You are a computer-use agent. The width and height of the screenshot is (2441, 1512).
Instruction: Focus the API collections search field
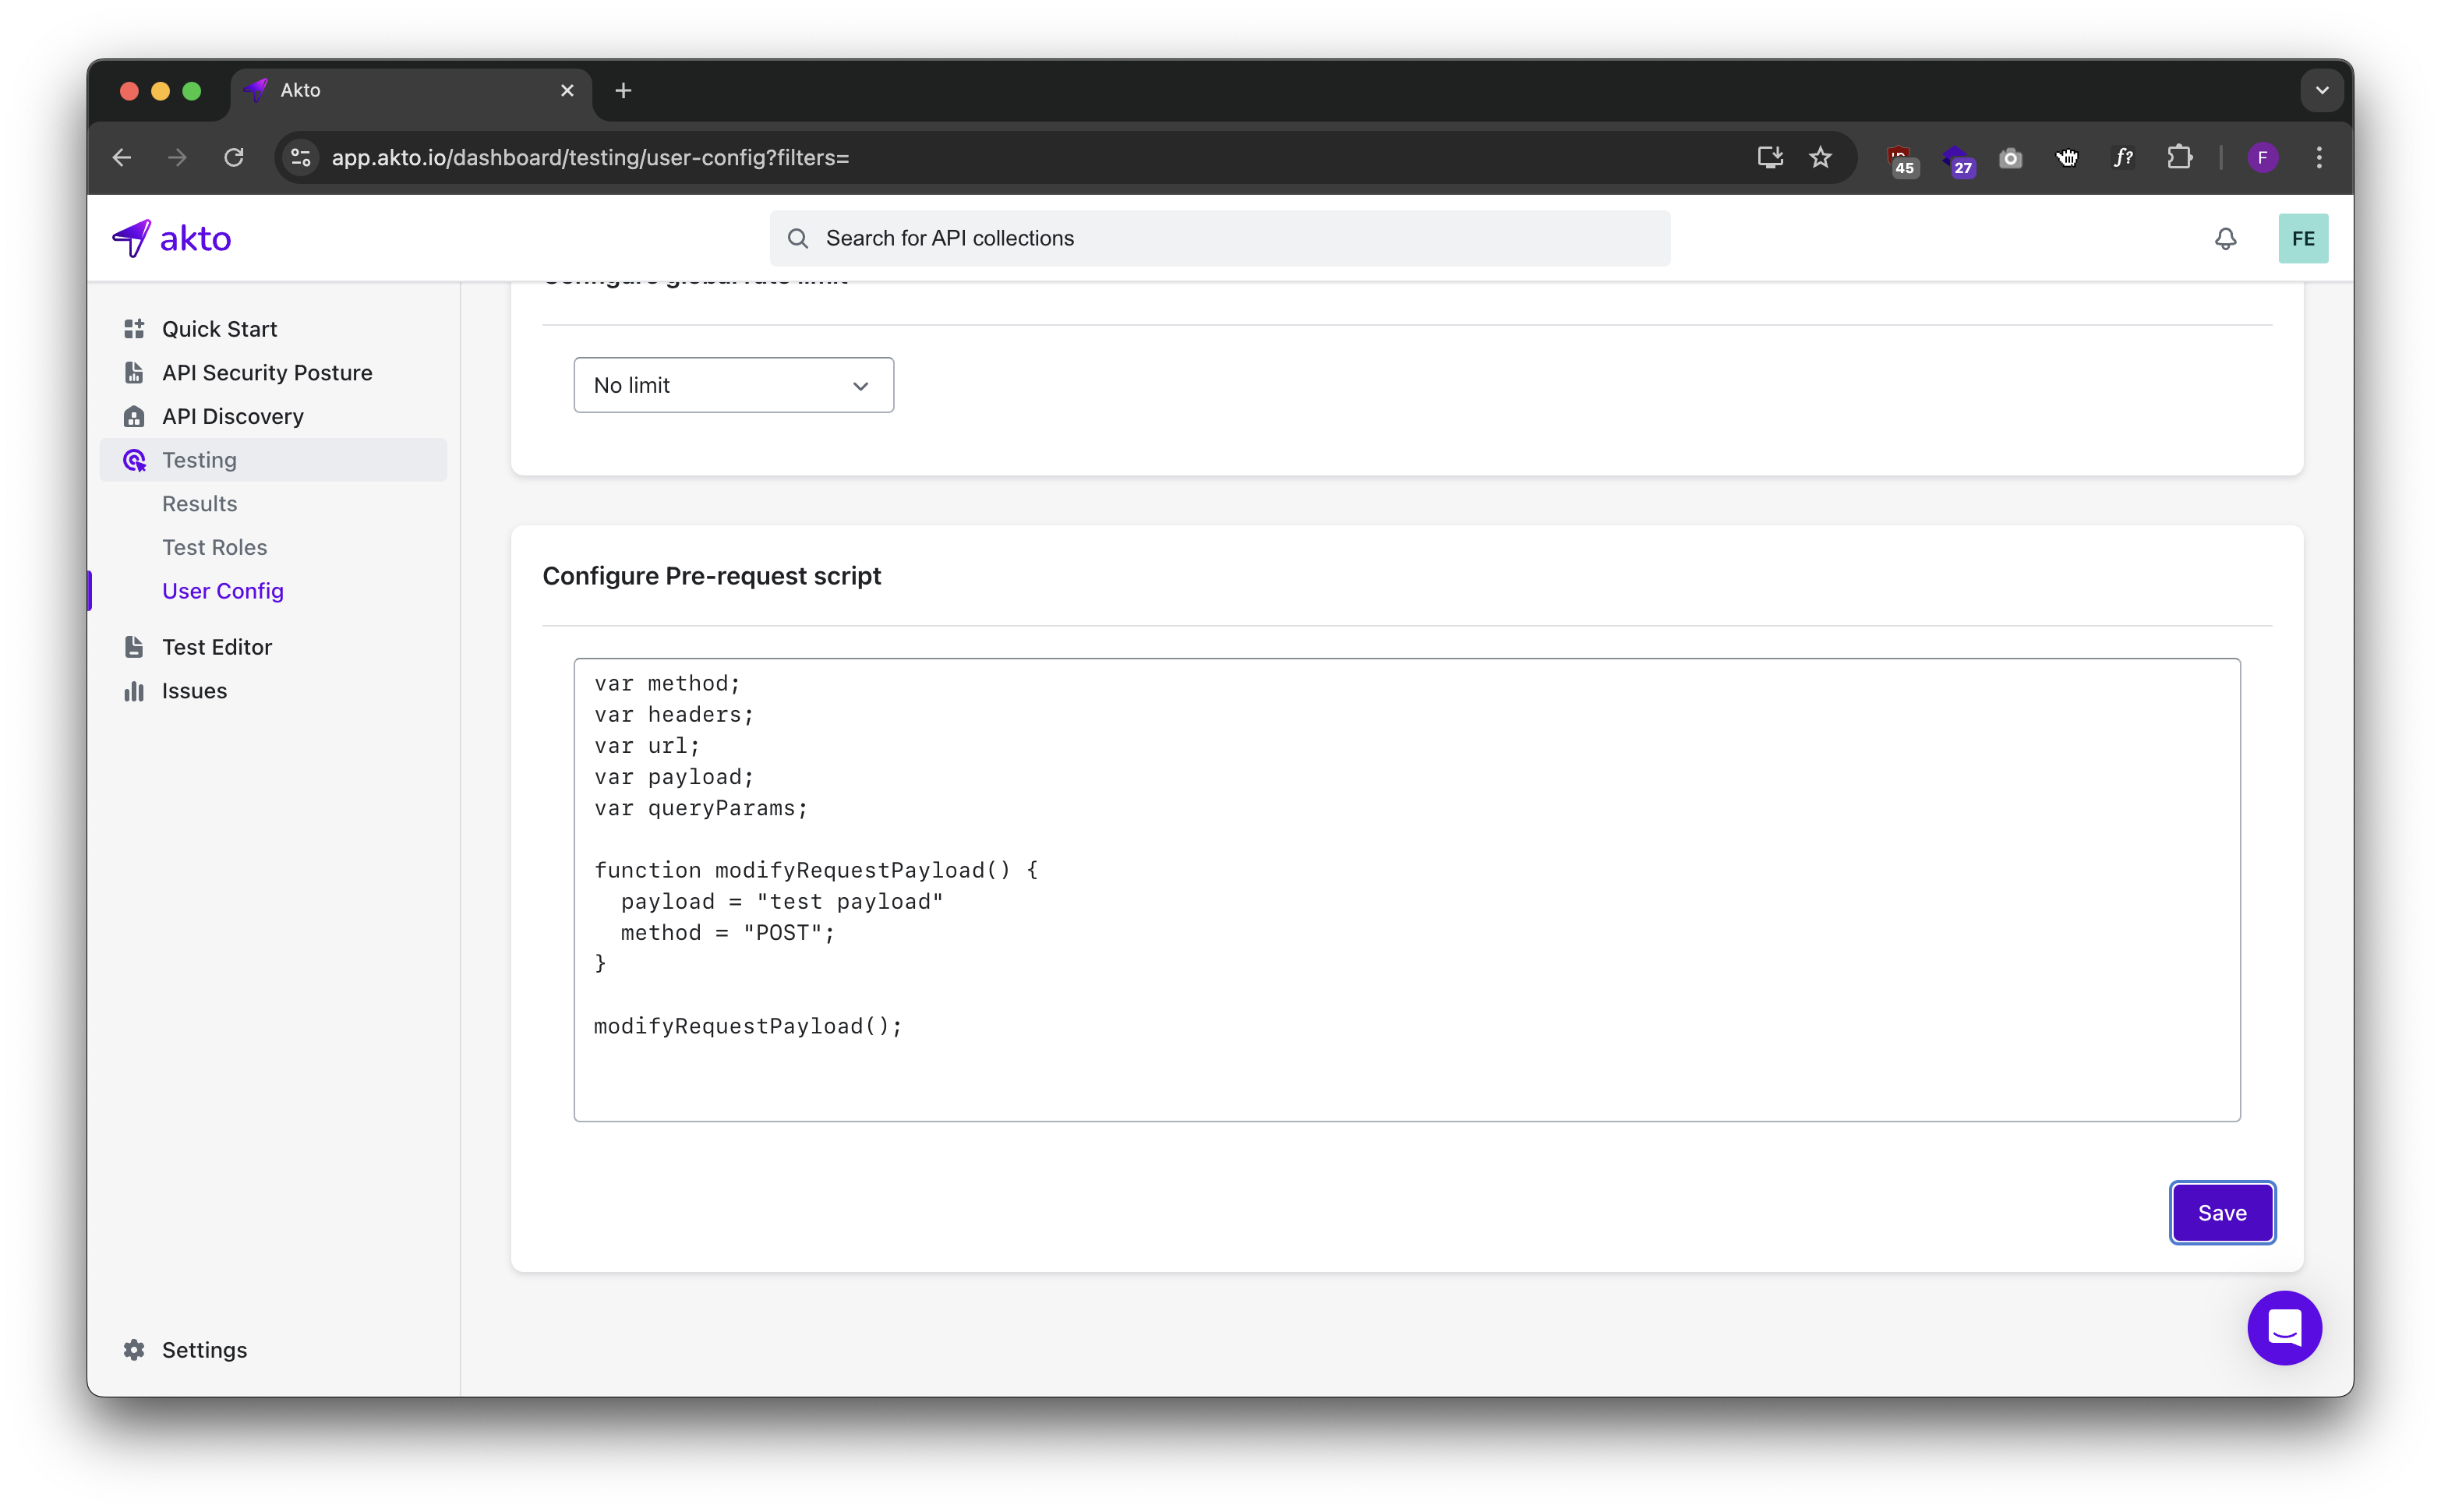(1220, 238)
